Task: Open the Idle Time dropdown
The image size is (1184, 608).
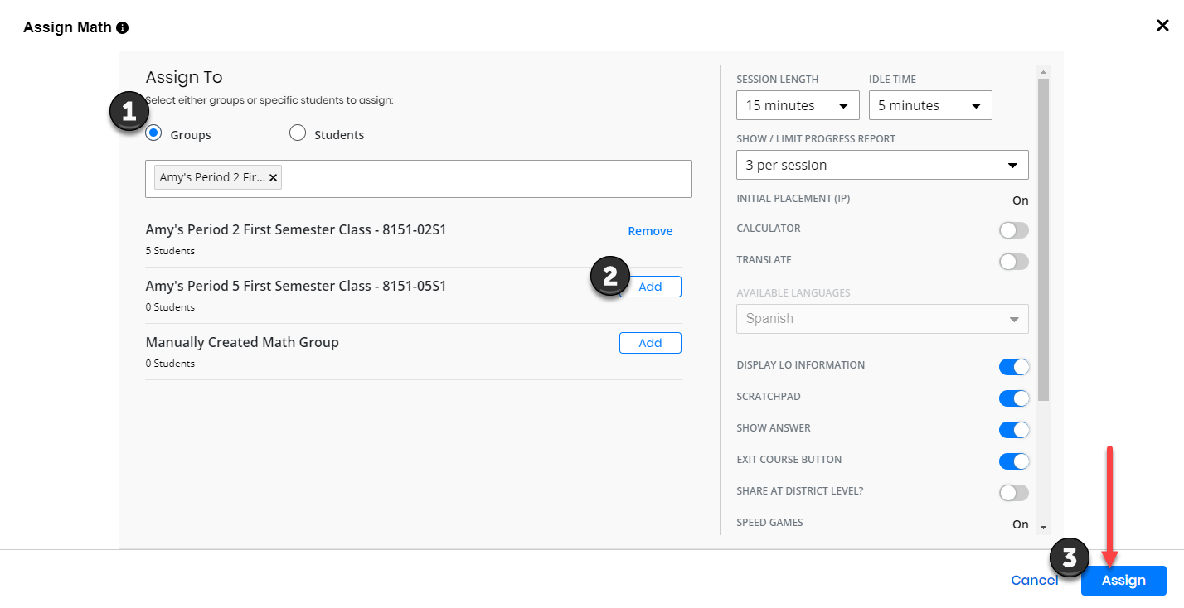Action: click(929, 105)
